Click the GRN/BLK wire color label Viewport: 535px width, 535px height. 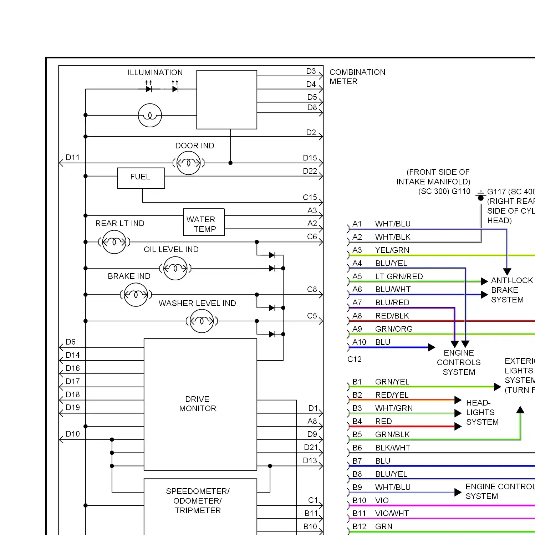tap(392, 435)
